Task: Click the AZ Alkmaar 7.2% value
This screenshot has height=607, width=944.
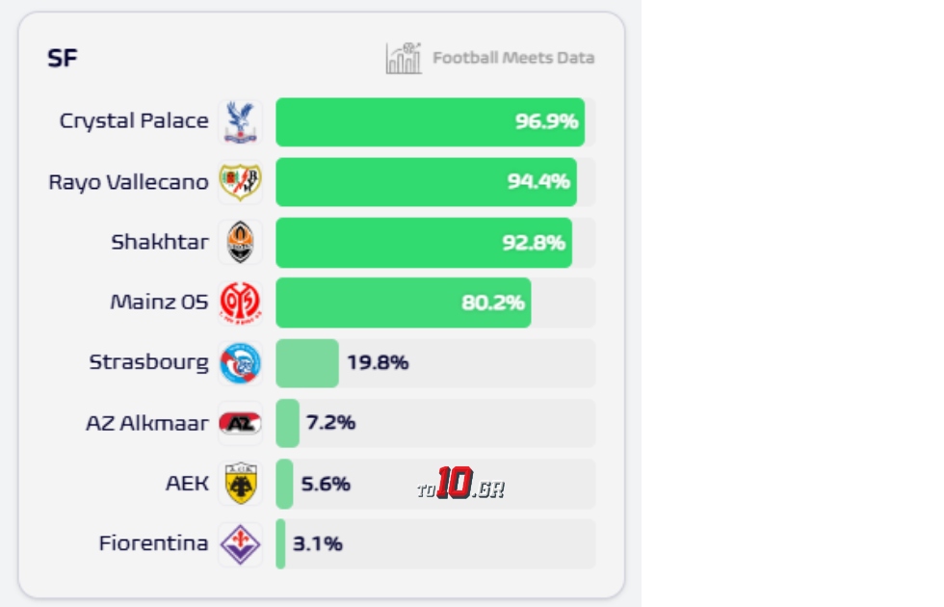Action: [330, 423]
